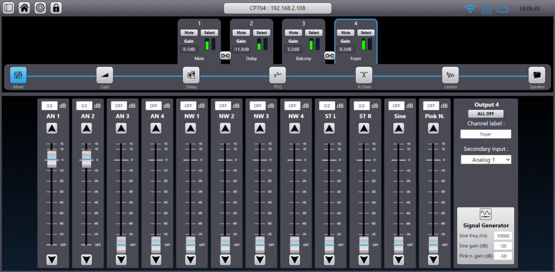Open the Gain processing stage
This screenshot has width=555, height=272.
(105, 75)
